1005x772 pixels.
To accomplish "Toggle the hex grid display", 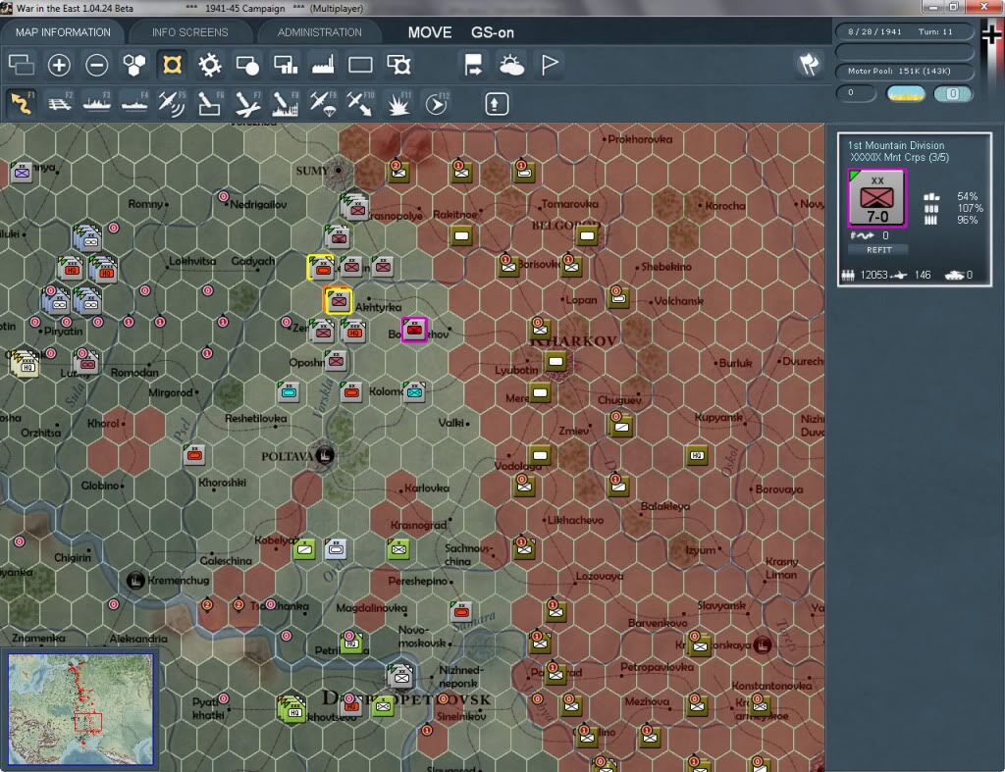I will [x=134, y=65].
